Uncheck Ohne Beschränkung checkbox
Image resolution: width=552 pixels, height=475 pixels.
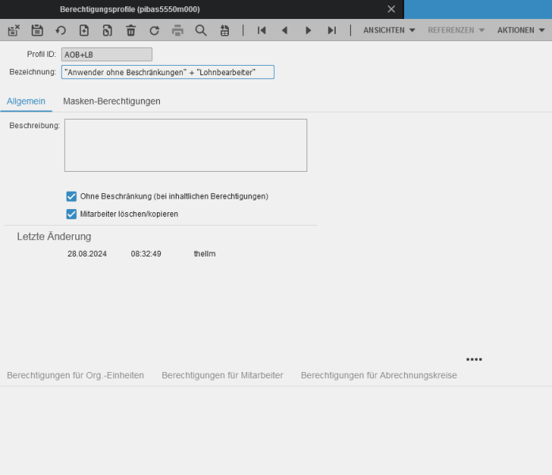tap(71, 196)
